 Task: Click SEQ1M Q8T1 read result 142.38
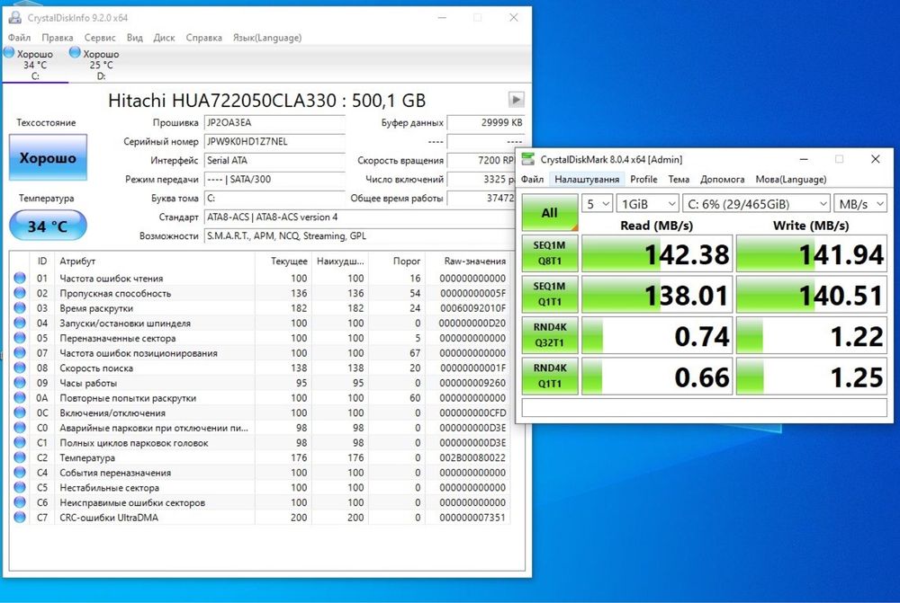[657, 253]
